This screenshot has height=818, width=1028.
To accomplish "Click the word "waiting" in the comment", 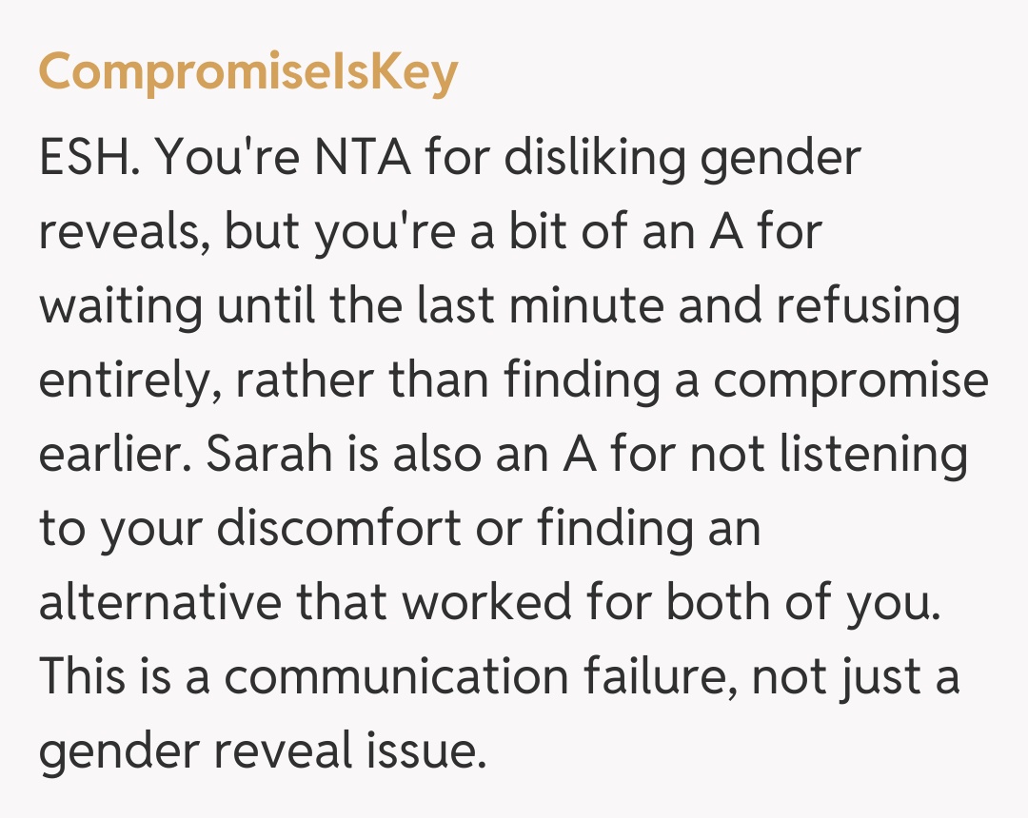I will (x=120, y=306).
